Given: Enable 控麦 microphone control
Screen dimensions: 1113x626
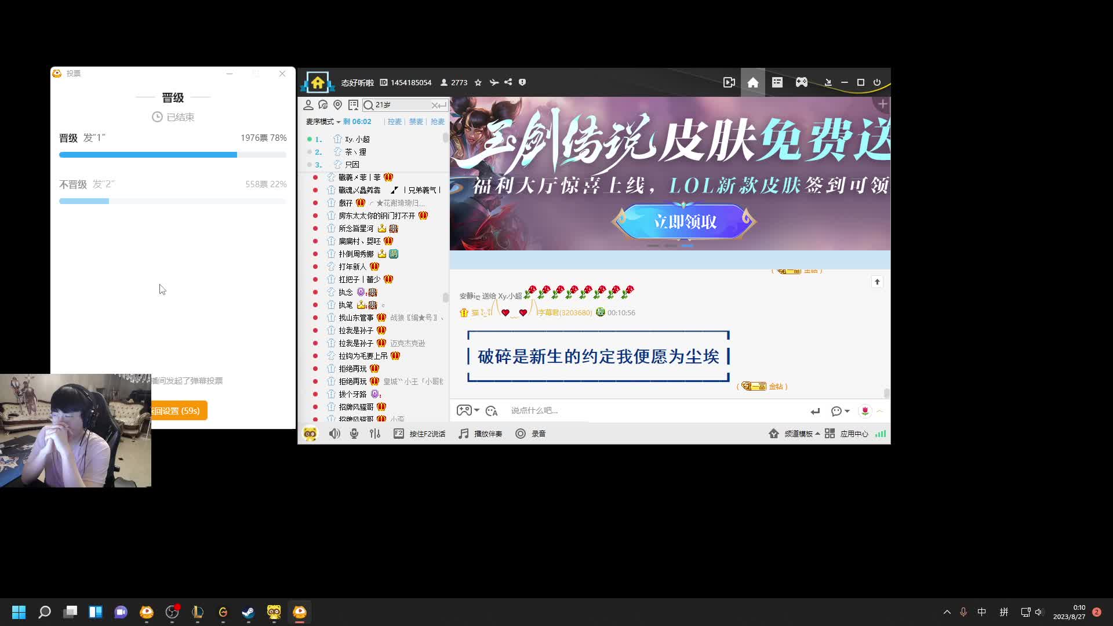Looking at the screenshot, I should (395, 122).
